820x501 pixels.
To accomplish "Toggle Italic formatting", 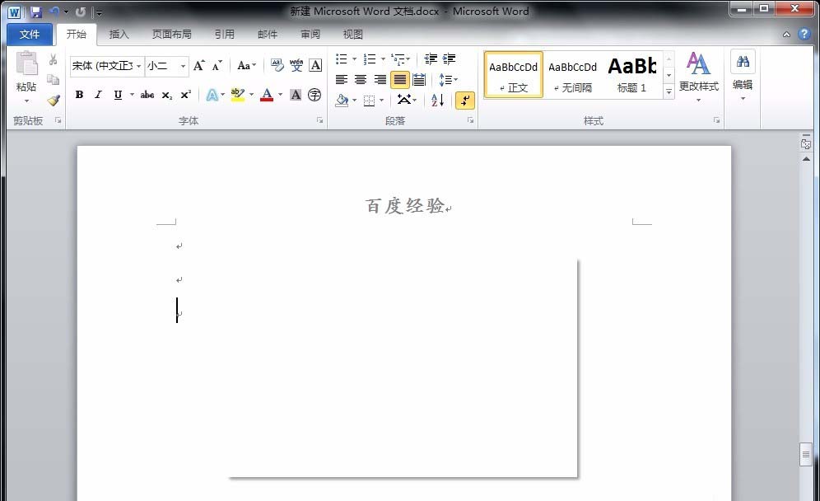I will (x=98, y=95).
